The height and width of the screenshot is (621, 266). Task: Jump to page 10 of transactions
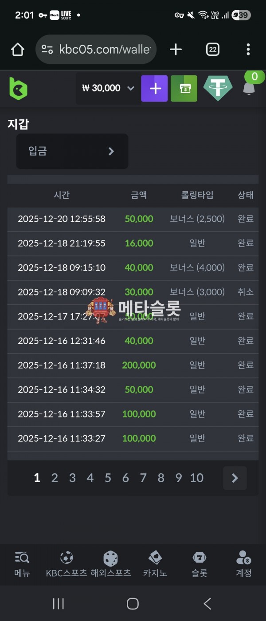point(196,478)
